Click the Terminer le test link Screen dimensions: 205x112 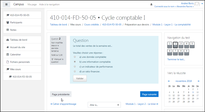pyautogui.click(x=176, y=59)
